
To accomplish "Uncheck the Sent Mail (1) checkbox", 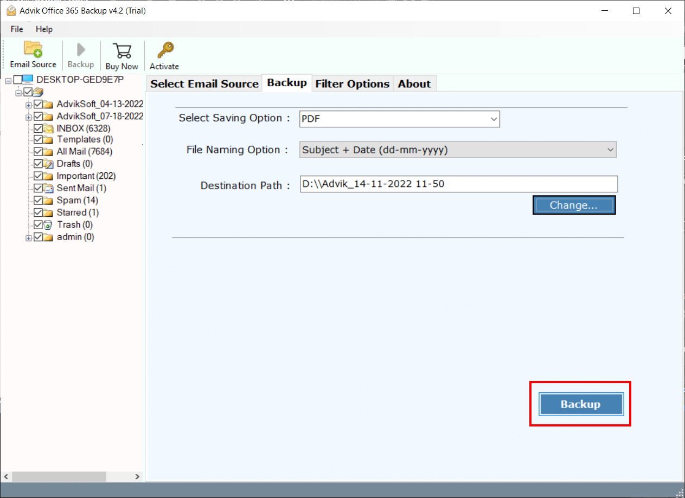I will (38, 188).
